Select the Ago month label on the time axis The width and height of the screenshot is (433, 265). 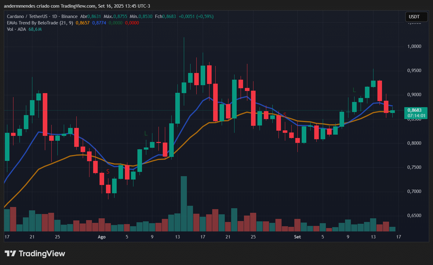pyautogui.click(x=101, y=237)
